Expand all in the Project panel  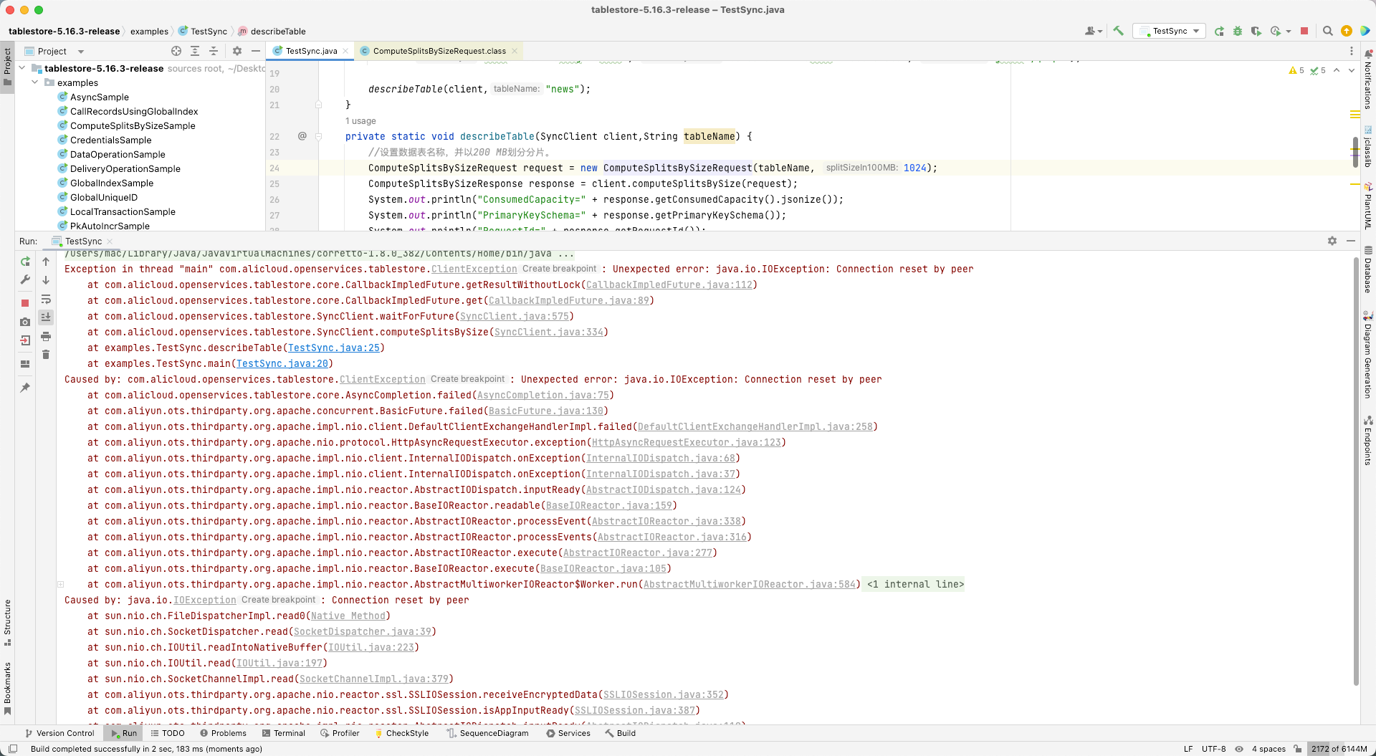195,51
